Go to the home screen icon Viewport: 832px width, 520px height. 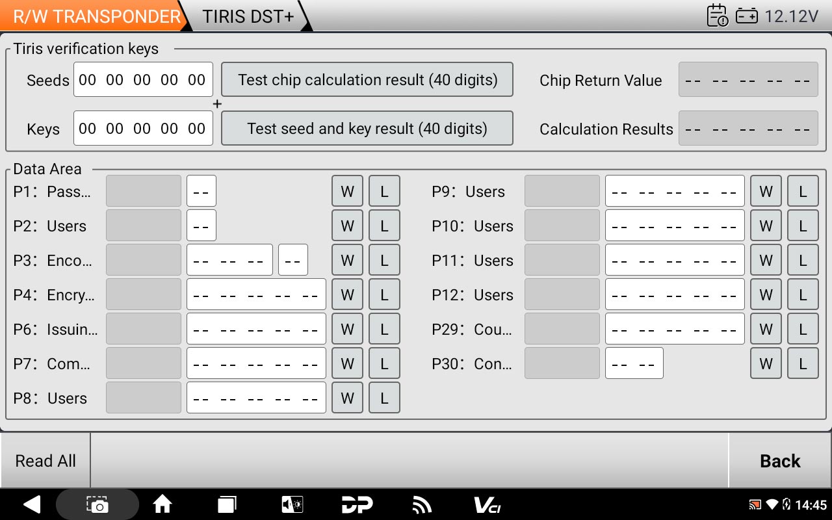click(x=162, y=504)
